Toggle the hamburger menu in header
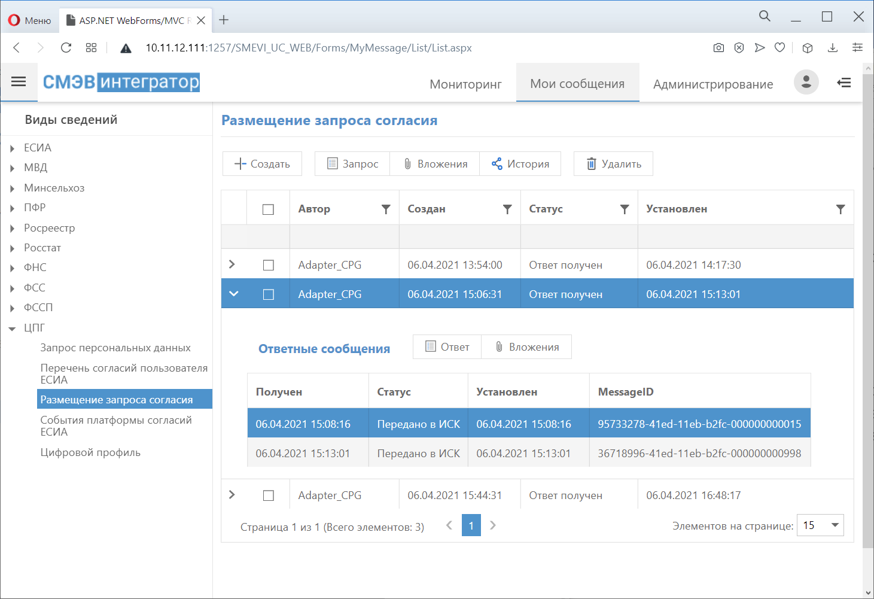Image resolution: width=874 pixels, height=599 pixels. tap(19, 82)
